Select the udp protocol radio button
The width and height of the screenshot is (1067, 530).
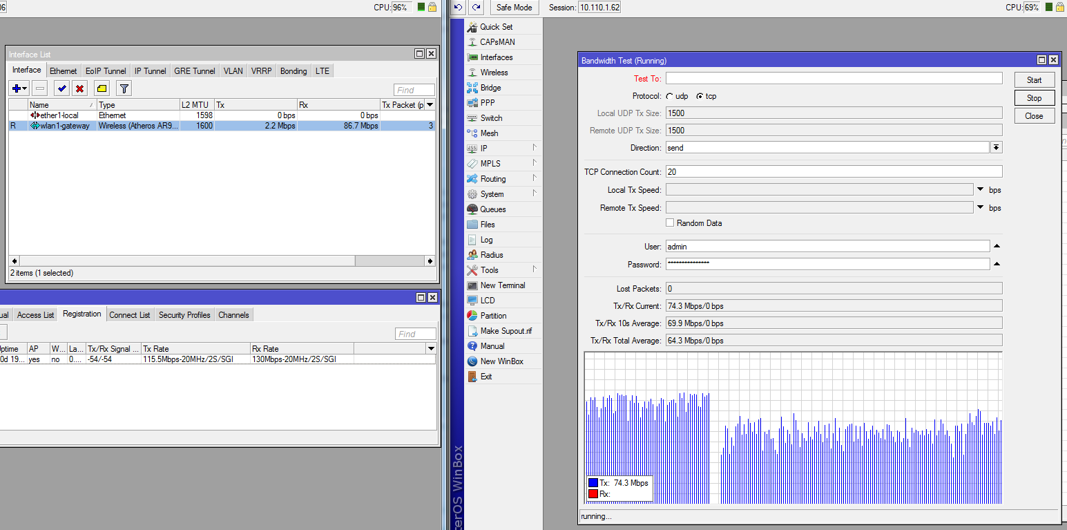[x=669, y=96]
